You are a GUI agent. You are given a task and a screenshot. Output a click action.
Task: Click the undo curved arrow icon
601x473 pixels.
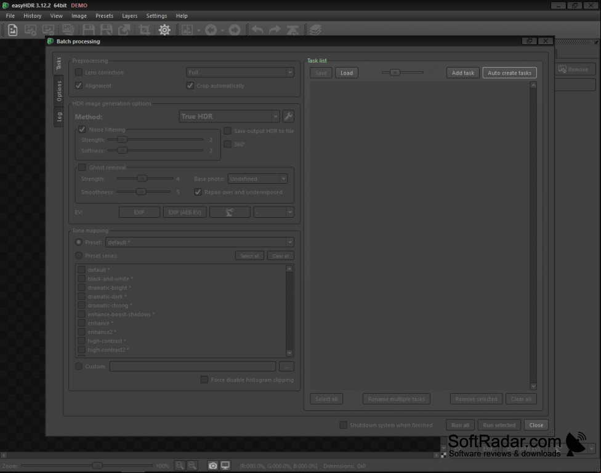click(x=257, y=30)
